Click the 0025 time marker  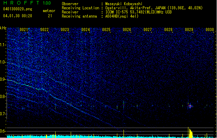tap(106, 30)
